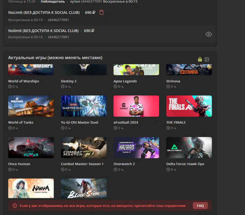Open the Strinova banner image

(x=189, y=70)
